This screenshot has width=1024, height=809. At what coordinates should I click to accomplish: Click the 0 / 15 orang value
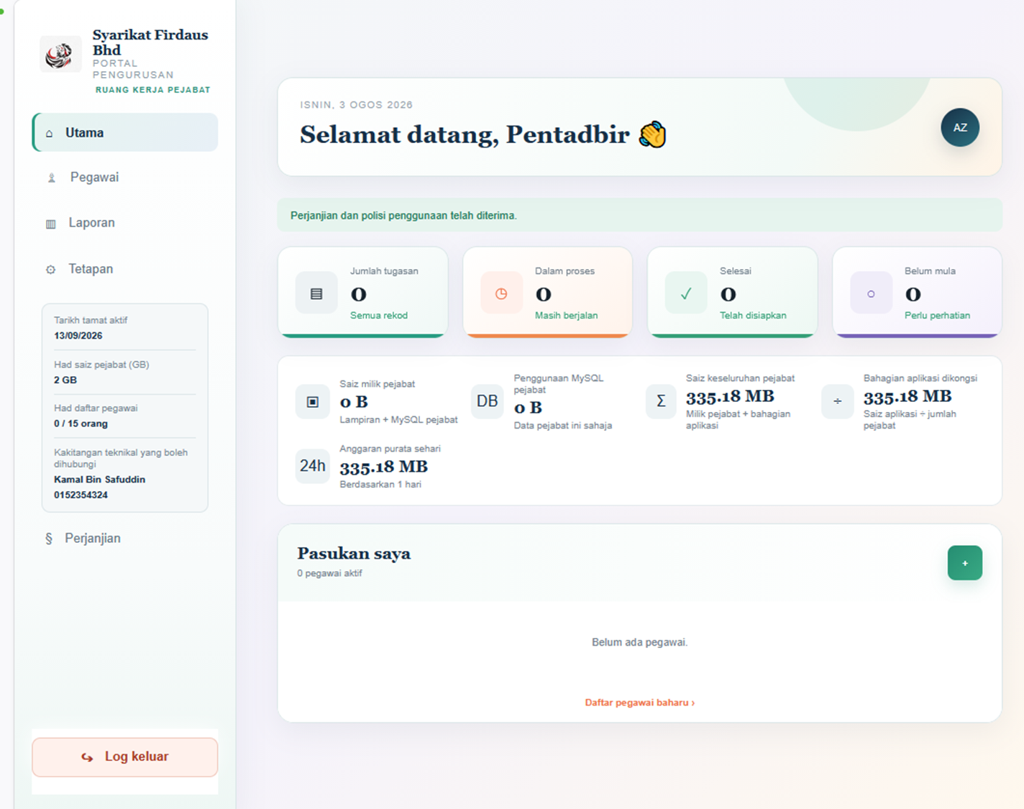click(x=81, y=424)
